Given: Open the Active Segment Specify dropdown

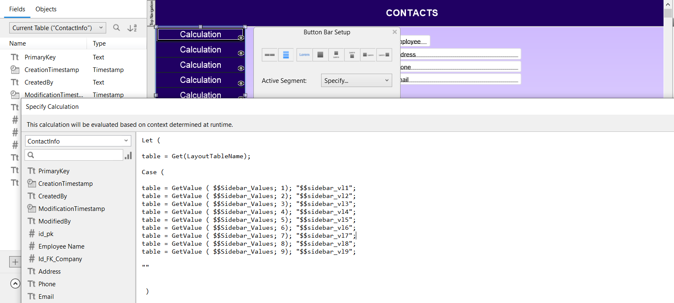Looking at the screenshot, I should tap(356, 80).
